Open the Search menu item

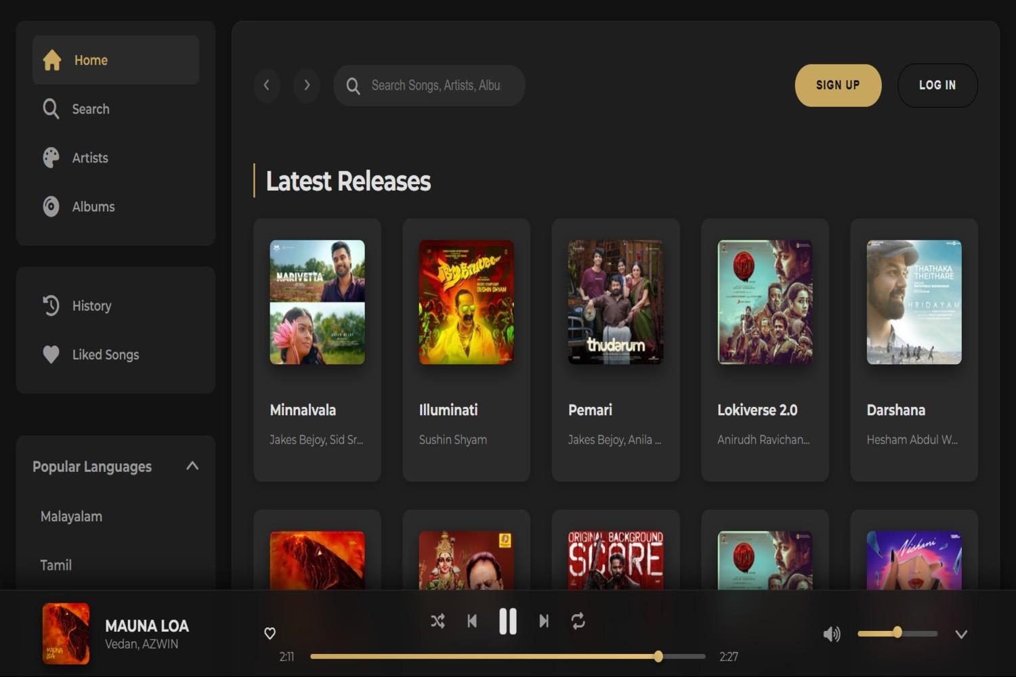coord(116,109)
